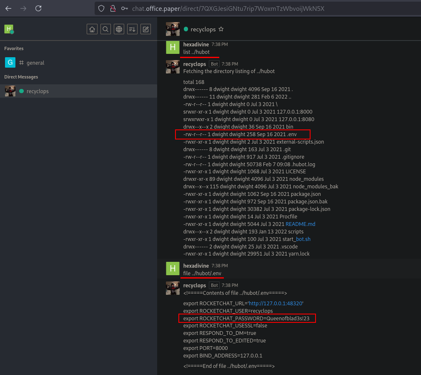Open hexadivine username on 'file ../hubot/.env' message
The image size is (421, 375).
coord(196,266)
